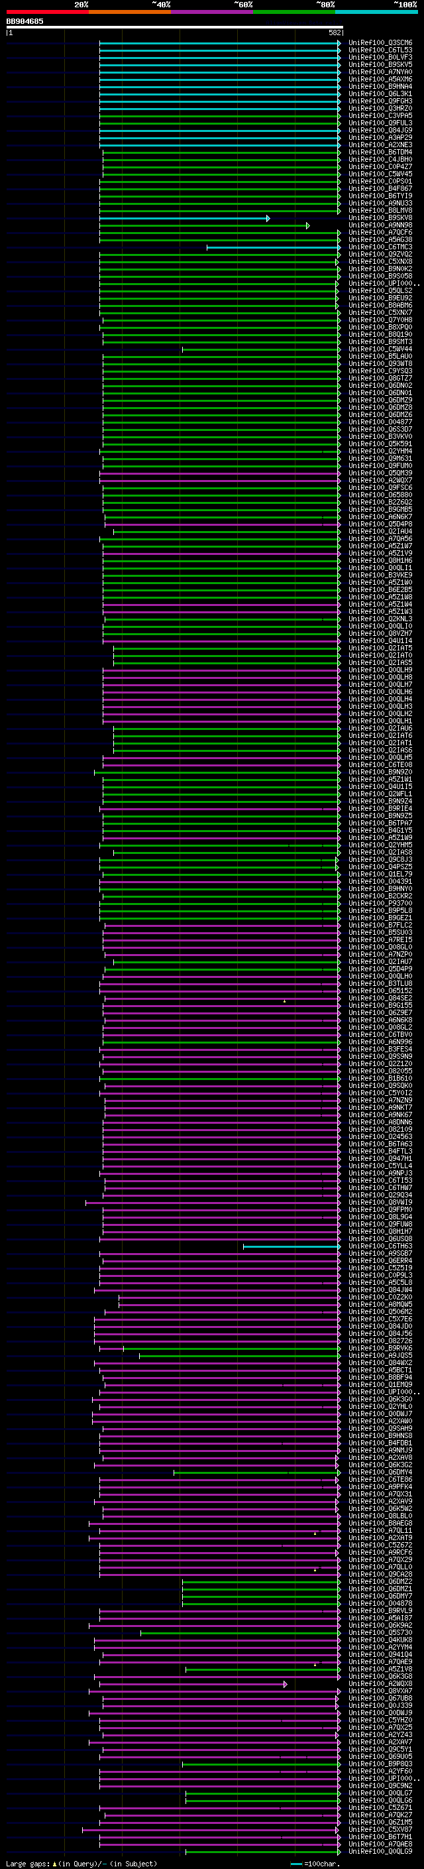Click the green alignment bar for UniRef100_Q6DMY4
This screenshot has width=424, height=1869.
click(x=257, y=1473)
